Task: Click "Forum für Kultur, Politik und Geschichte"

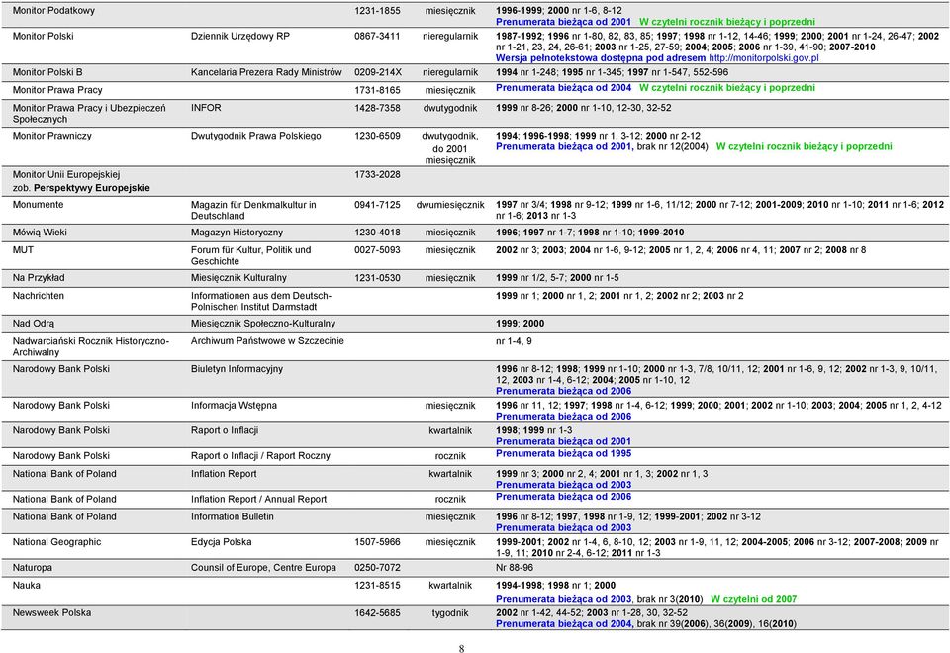Action: click(250, 255)
